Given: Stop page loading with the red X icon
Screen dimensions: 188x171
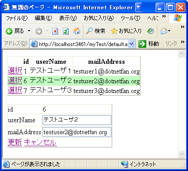Looking at the screenshot, I should point(55,31).
